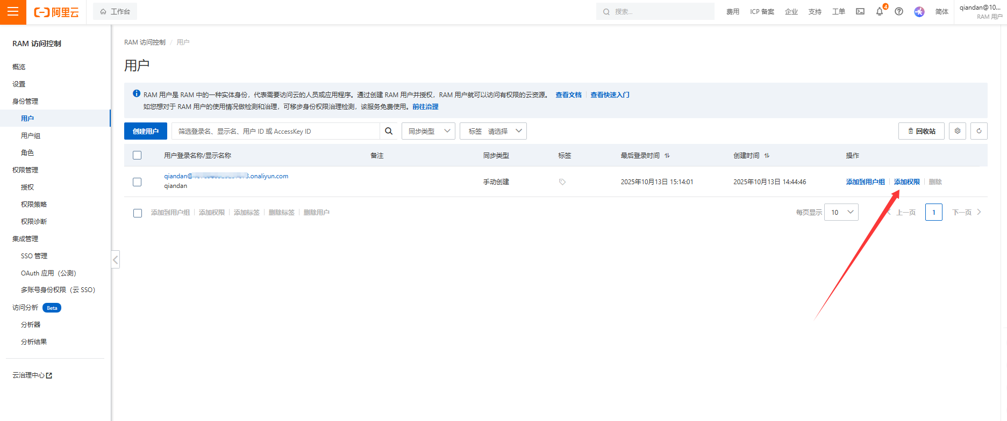Open table column settings gear icon

click(958, 131)
